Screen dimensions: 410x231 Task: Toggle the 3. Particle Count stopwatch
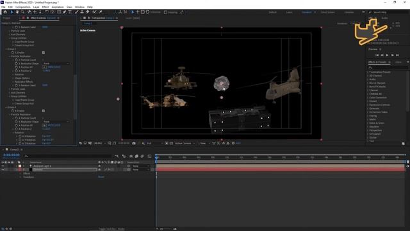click(16, 60)
